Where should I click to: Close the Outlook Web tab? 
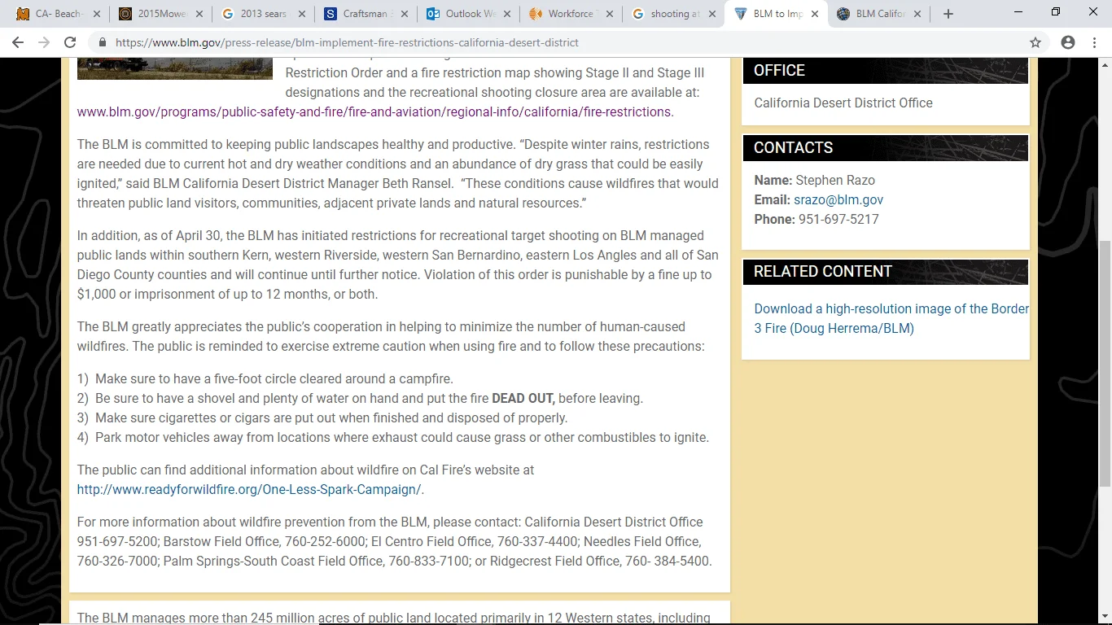pyautogui.click(x=507, y=14)
